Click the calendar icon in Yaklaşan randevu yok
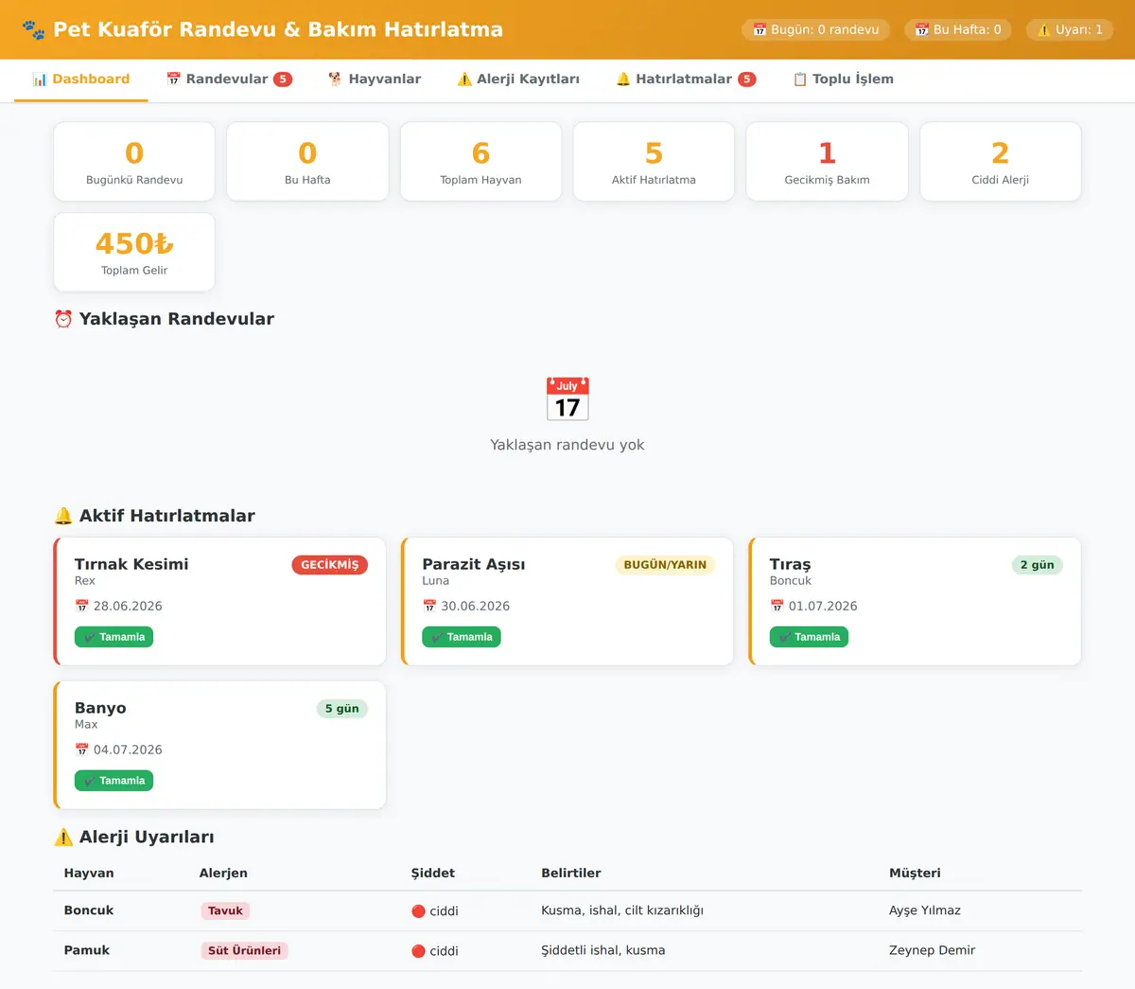This screenshot has width=1135, height=989. click(x=567, y=398)
